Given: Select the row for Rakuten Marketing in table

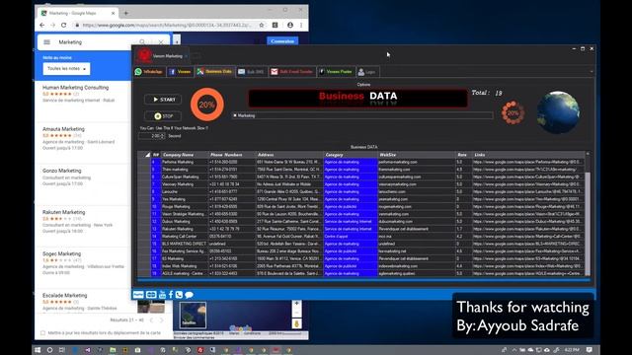Looking at the screenshot, I should pyautogui.click(x=361, y=229).
